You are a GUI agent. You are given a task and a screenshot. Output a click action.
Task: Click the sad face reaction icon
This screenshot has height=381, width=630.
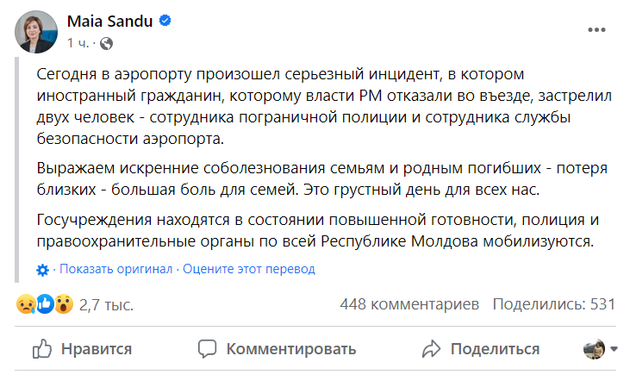[25, 304]
